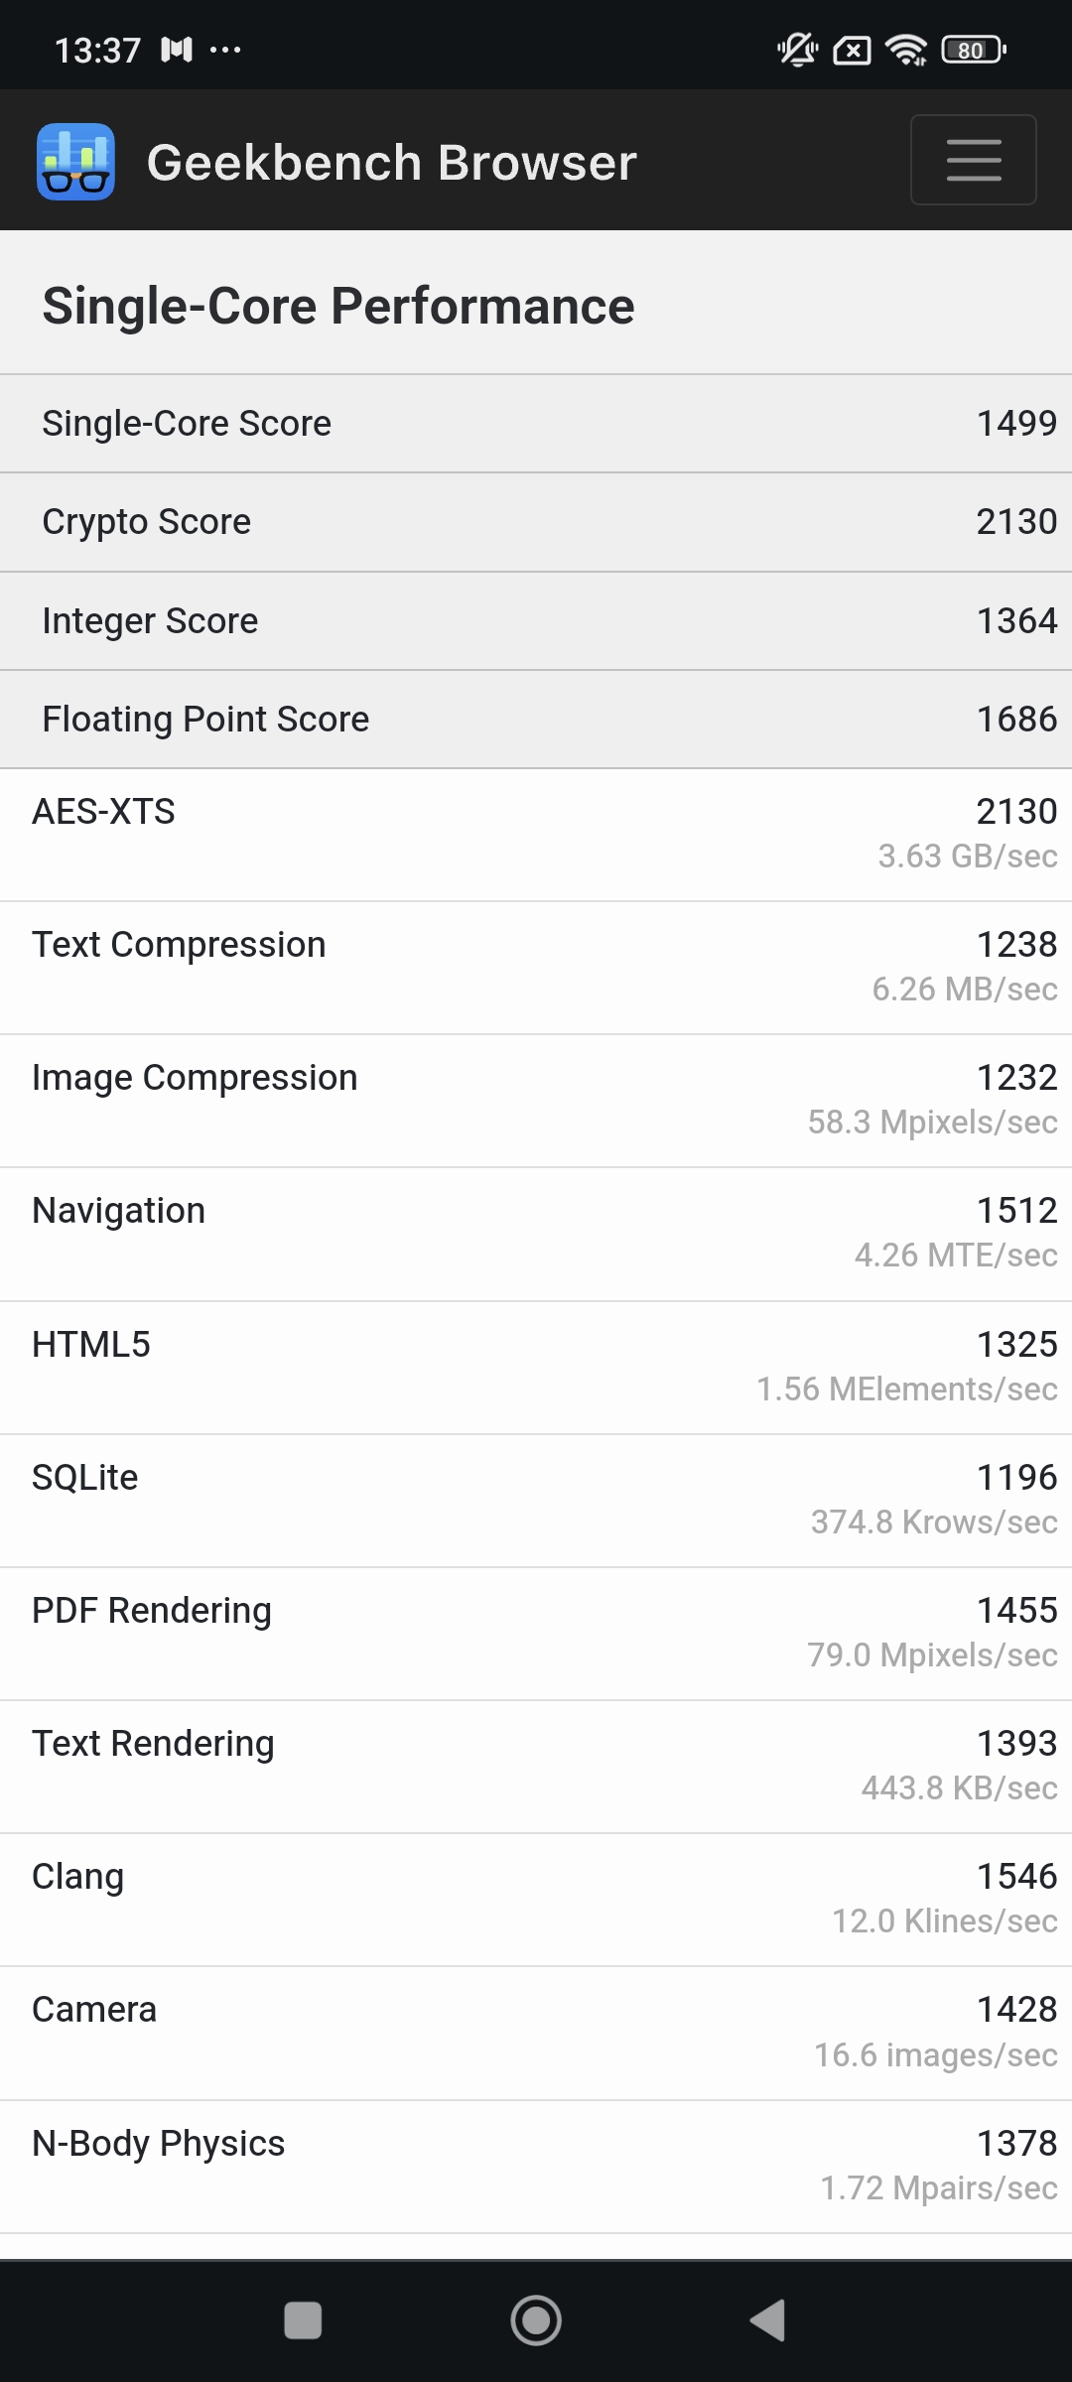
Task: Click the Single-Core Performance heading
Action: [337, 306]
